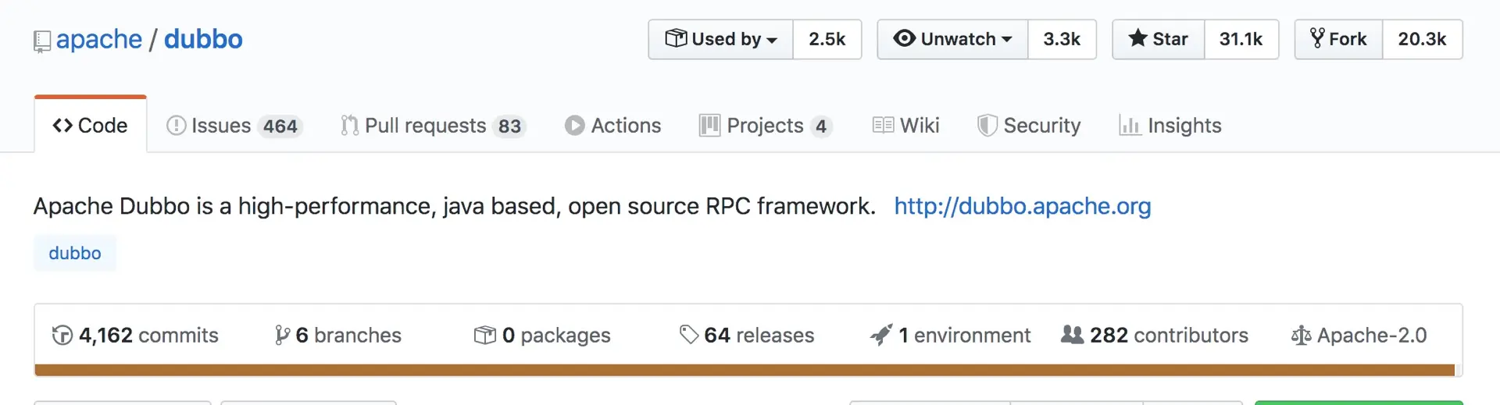Image resolution: width=1500 pixels, height=405 pixels.
Task: View the 31.1k stargazers count
Action: click(x=1241, y=39)
